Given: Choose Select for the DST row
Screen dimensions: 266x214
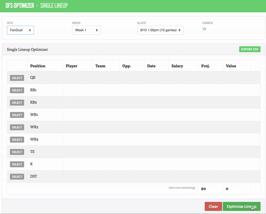Looking at the screenshot, I should [17, 177].
